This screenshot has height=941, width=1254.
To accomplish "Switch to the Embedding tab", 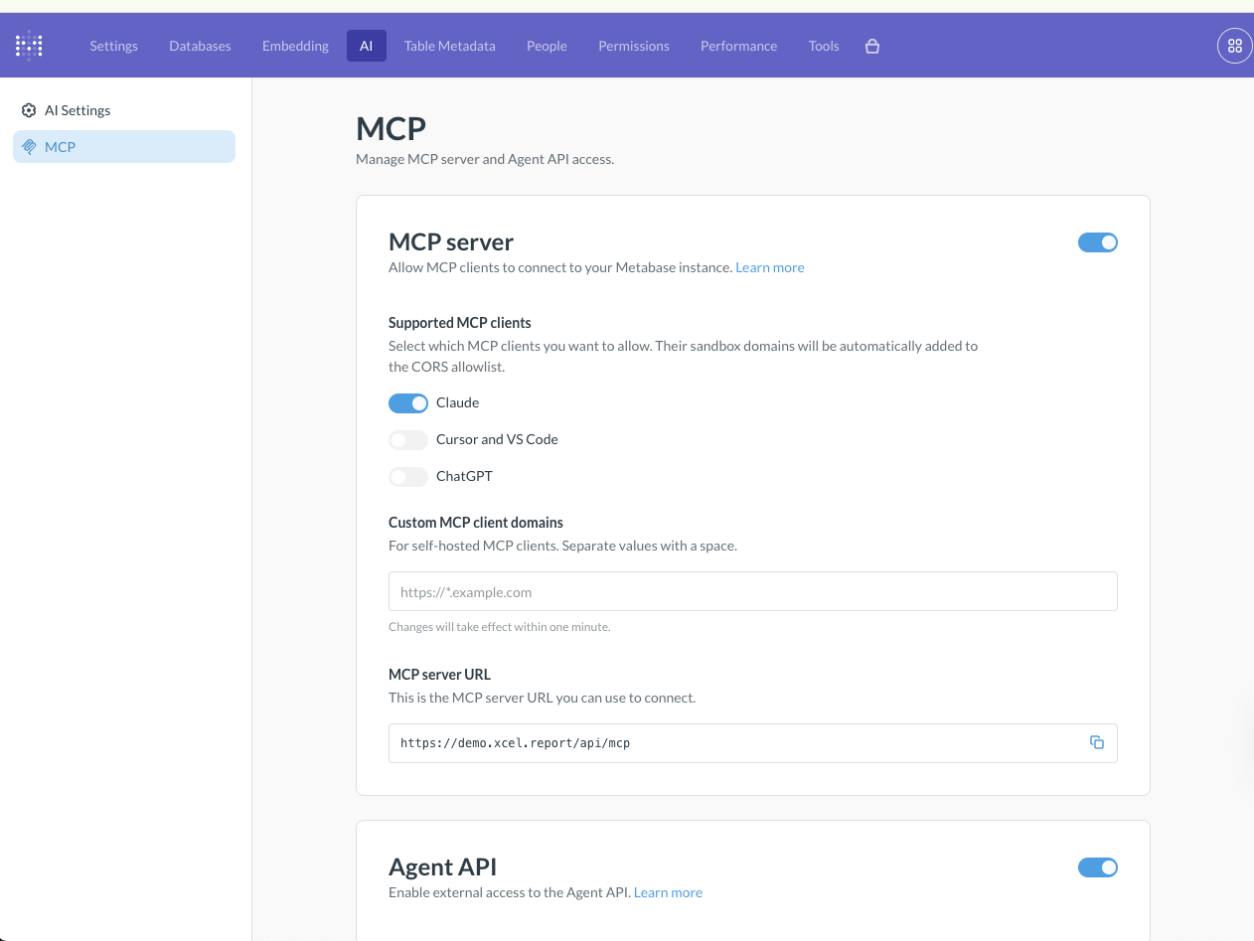I will point(295,46).
